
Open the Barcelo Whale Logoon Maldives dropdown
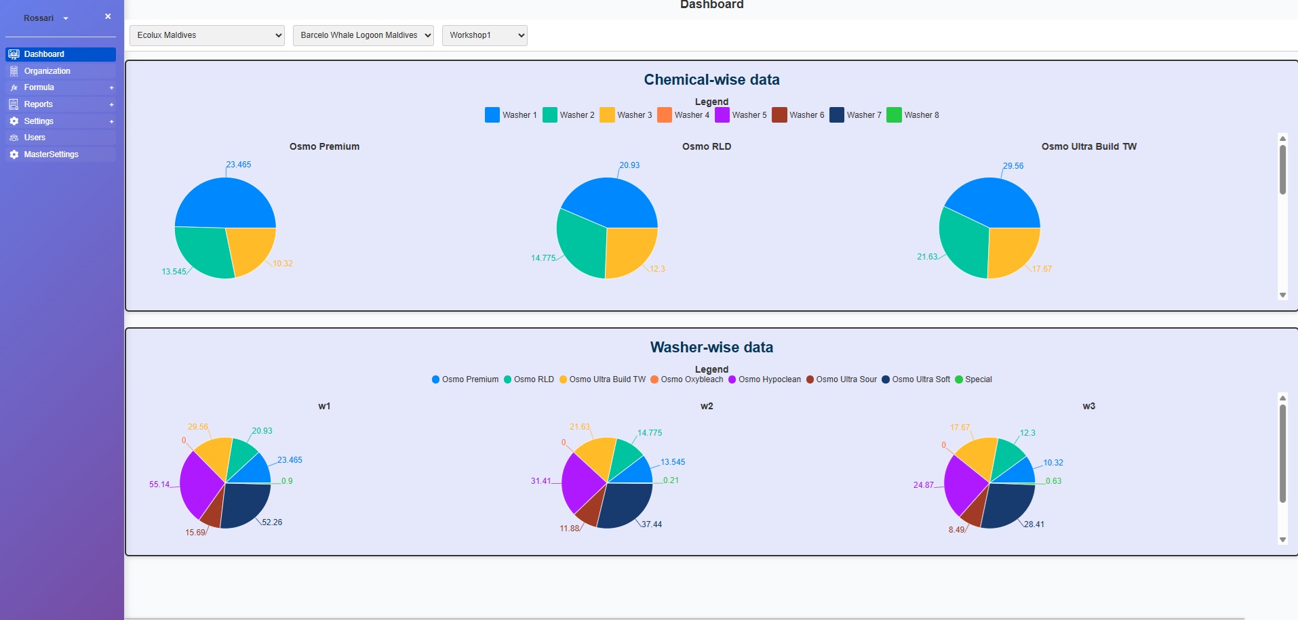coord(363,35)
